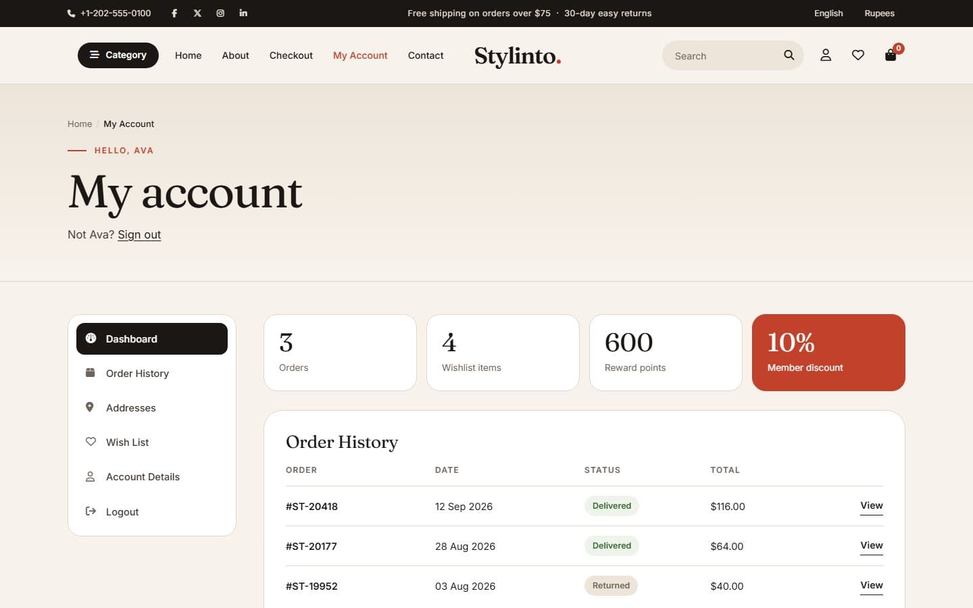
Task: Click the 10% Member discount card
Action: 828,353
